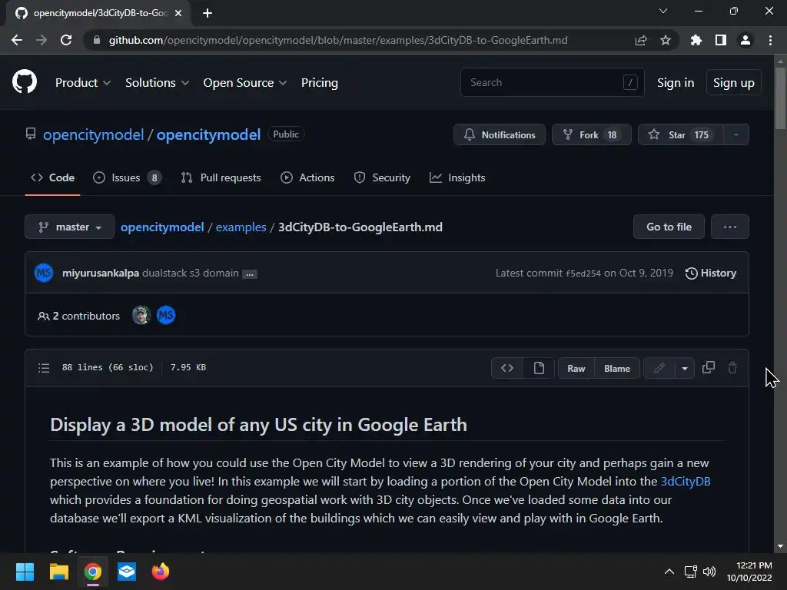Show hidden system tray icons
The width and height of the screenshot is (787, 590).
click(669, 572)
